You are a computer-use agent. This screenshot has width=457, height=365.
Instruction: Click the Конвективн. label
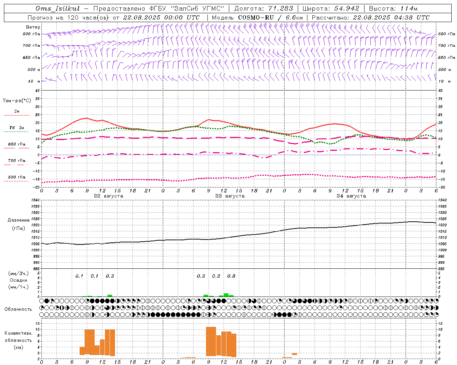(19, 333)
